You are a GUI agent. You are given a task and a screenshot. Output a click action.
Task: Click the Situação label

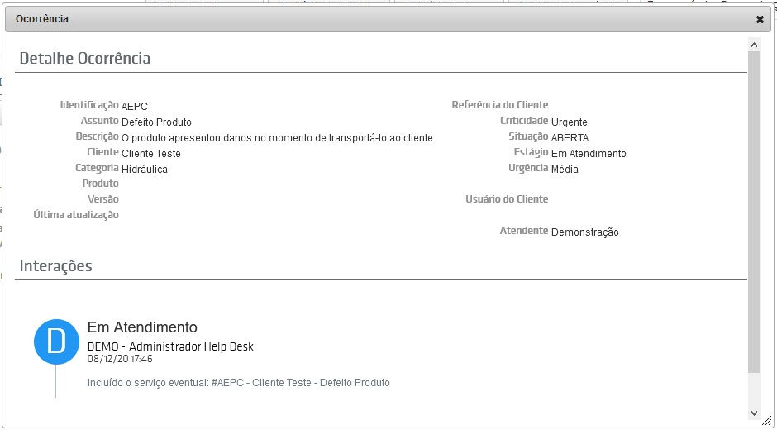tap(528, 136)
